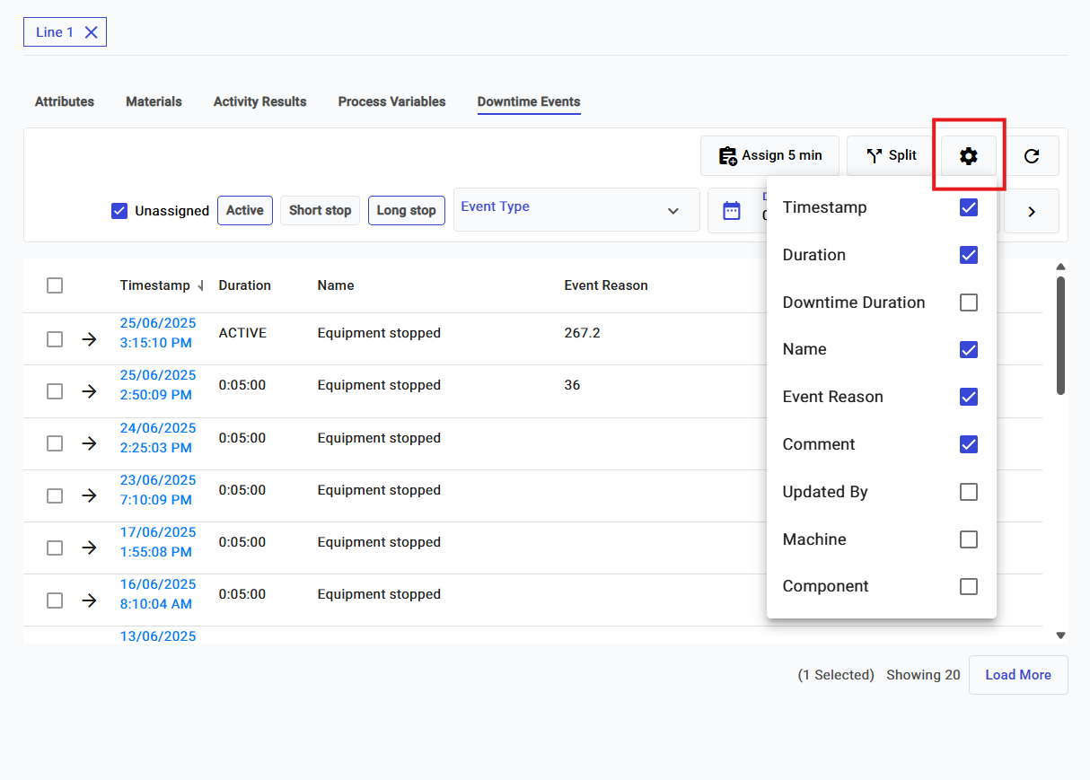
Task: Click the Load More button
Action: (x=1017, y=675)
